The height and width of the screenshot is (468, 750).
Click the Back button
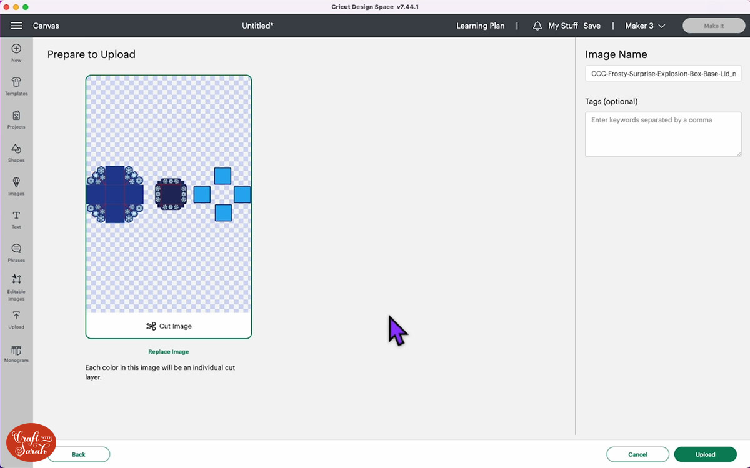79,454
